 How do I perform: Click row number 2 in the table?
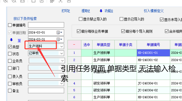tap(74, 60)
